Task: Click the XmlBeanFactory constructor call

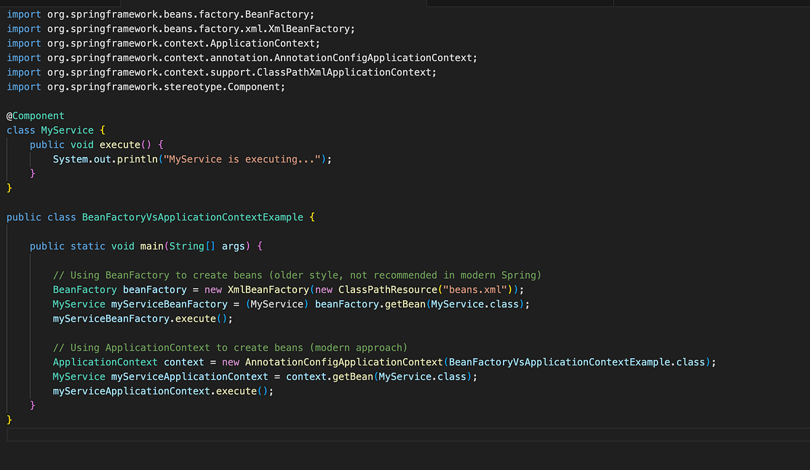Action: click(x=262, y=289)
